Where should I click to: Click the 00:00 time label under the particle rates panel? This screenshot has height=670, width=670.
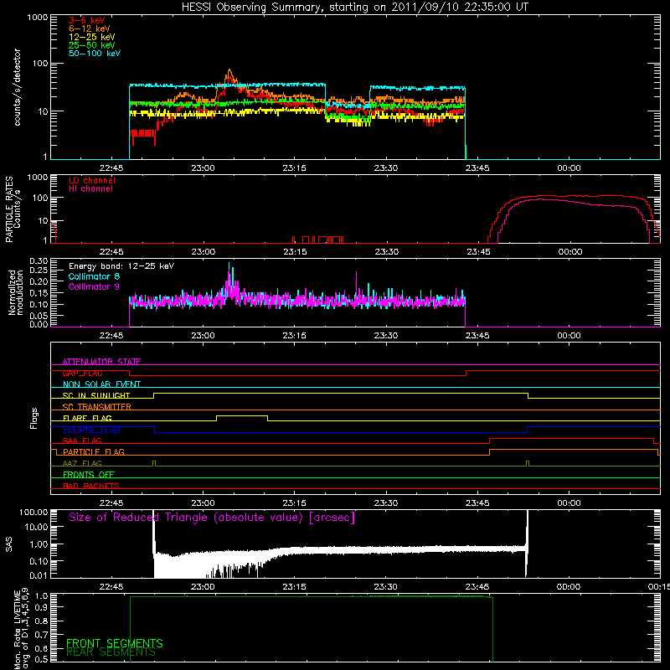pyautogui.click(x=570, y=252)
